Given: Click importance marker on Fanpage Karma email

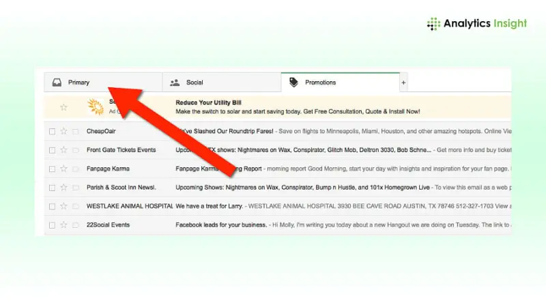Looking at the screenshot, I should click(x=75, y=169).
